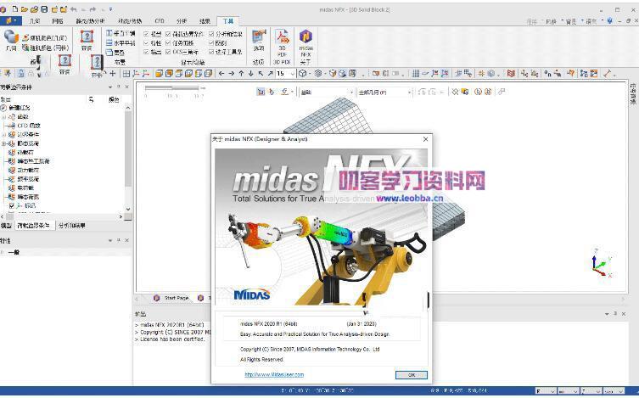
Task: Toggle the 输出 panel checkbox in ribbon
Action: coord(146,52)
